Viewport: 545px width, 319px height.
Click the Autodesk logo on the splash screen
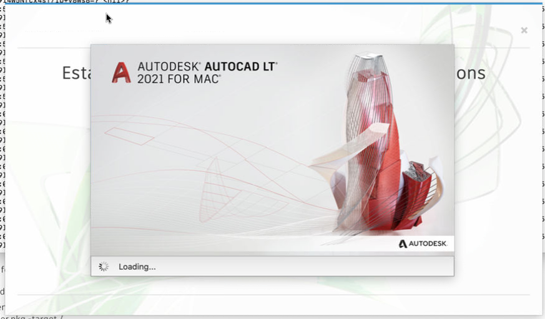[x=423, y=243]
